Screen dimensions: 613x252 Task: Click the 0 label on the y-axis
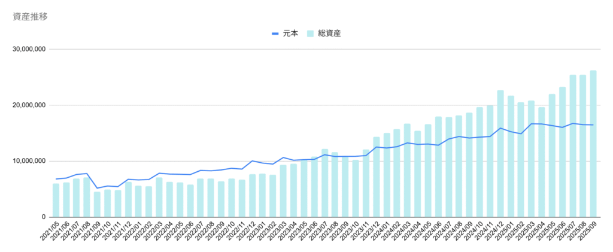click(x=43, y=217)
